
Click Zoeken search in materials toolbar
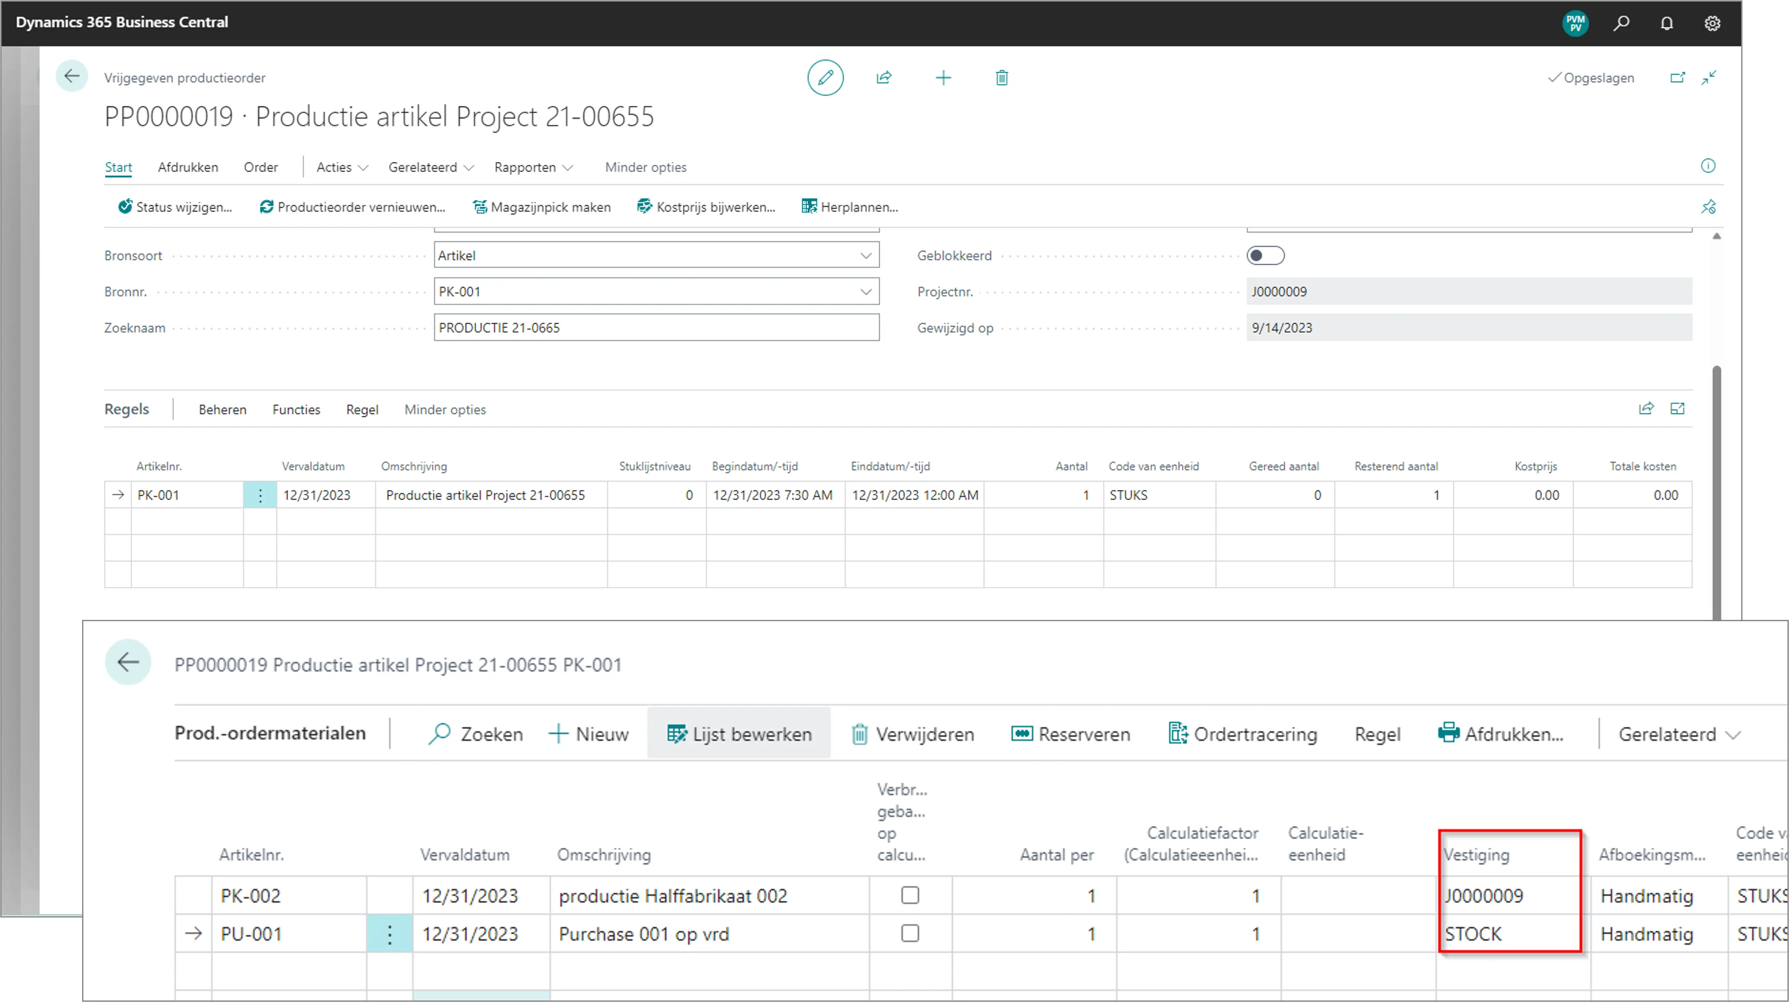click(476, 734)
